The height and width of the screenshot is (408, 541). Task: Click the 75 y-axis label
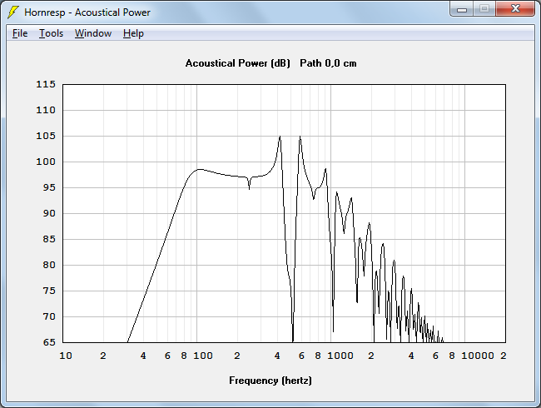(49, 291)
